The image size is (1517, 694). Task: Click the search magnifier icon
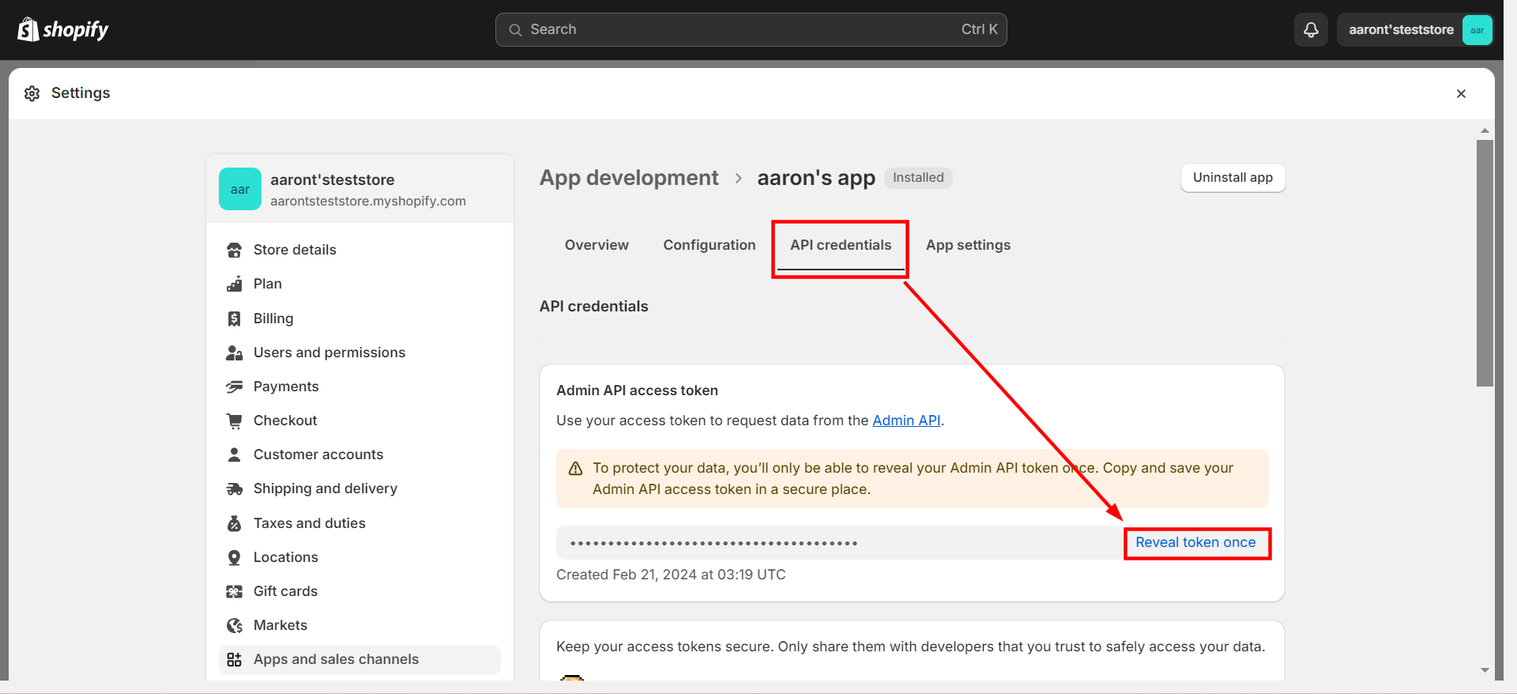(515, 30)
